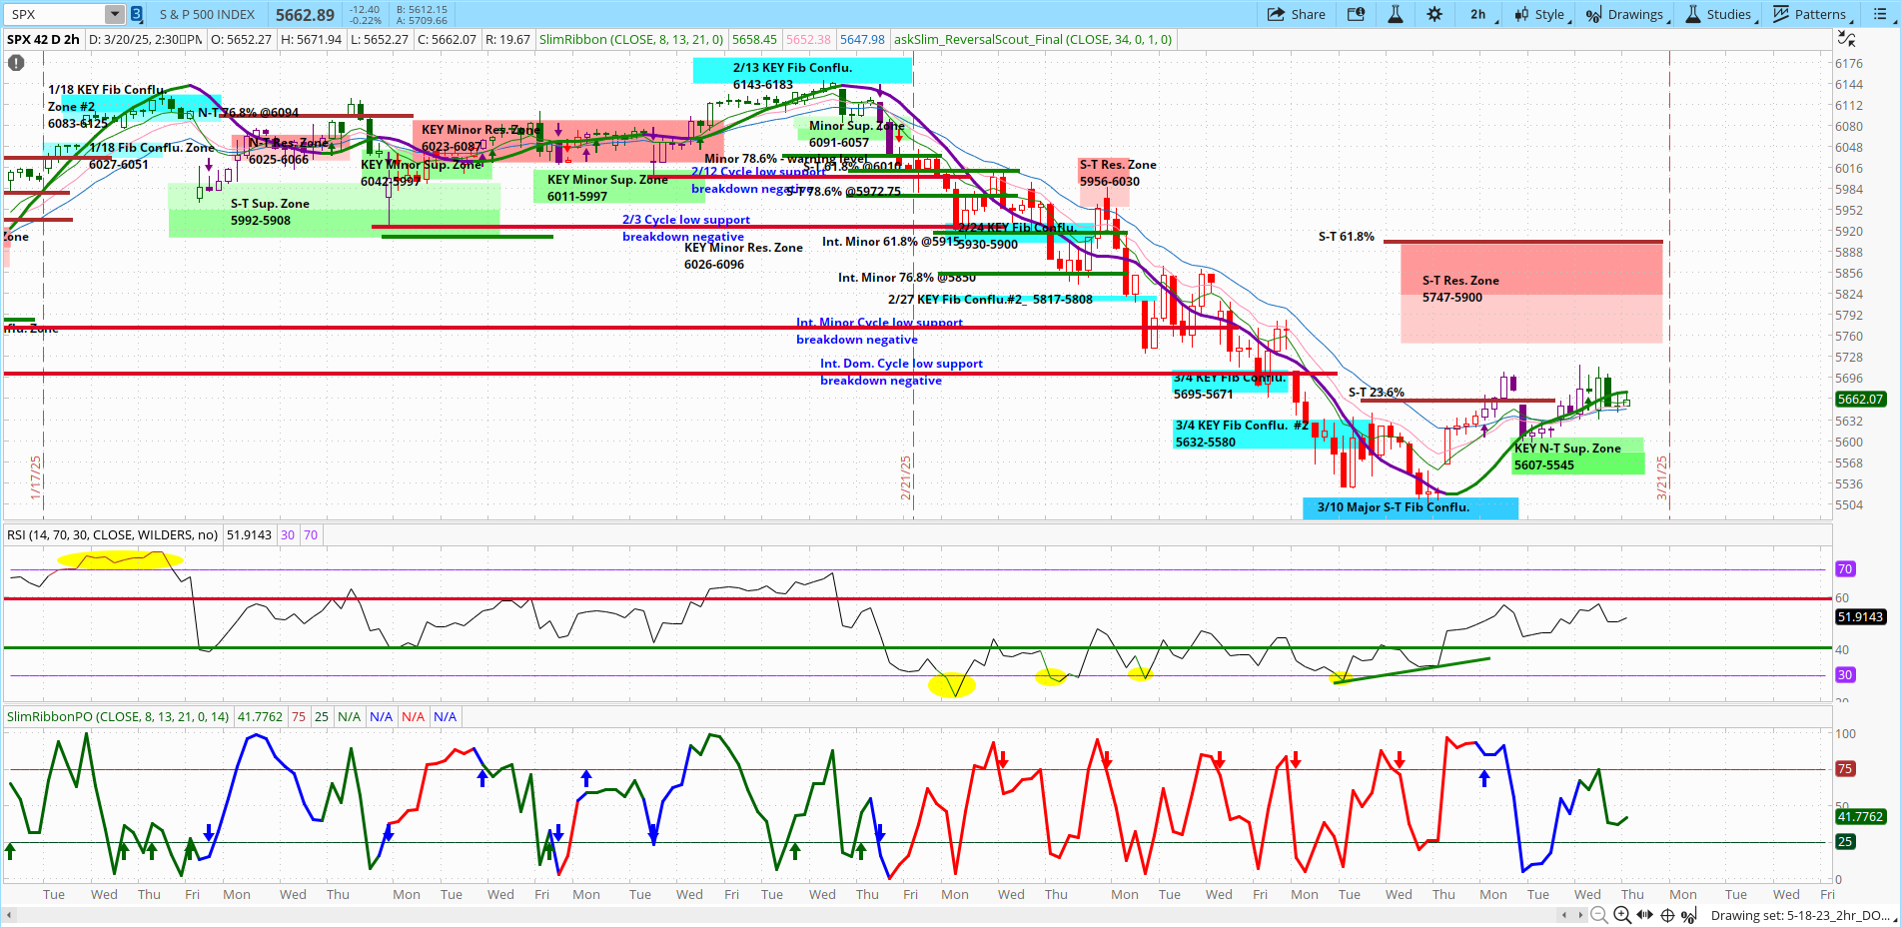
Task: Open the SPX symbol dropdown
Action: (113, 13)
